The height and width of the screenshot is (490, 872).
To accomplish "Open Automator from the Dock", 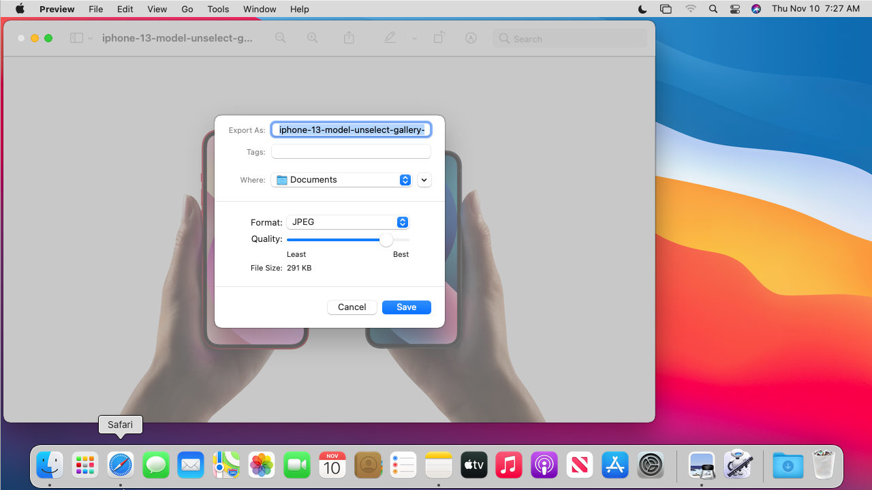I will coord(737,465).
